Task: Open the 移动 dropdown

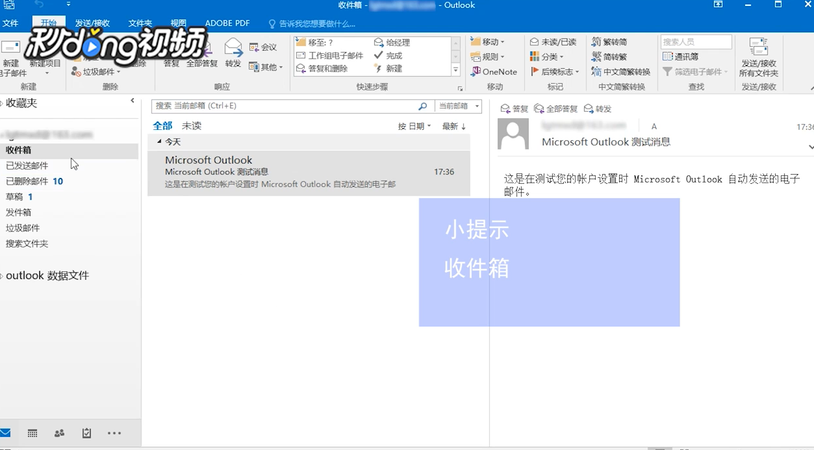Action: click(x=488, y=42)
